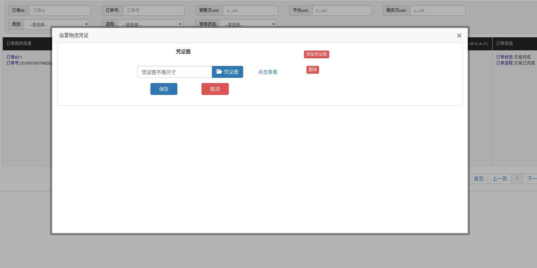Click the 购买方uid input field

[x=438, y=10]
